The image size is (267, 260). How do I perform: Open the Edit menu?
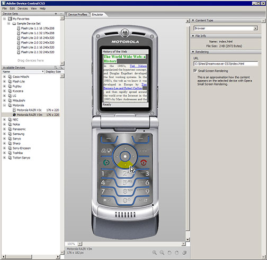(12, 8)
